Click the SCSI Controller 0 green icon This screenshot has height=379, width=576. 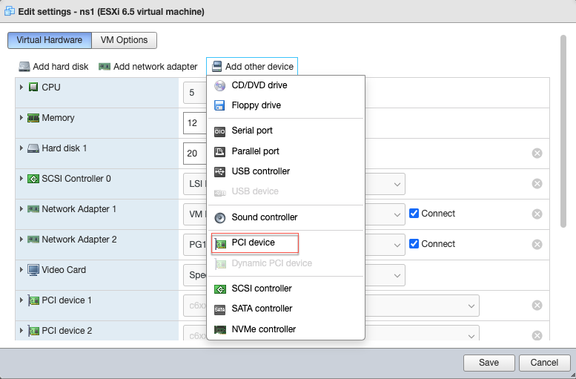(x=33, y=179)
